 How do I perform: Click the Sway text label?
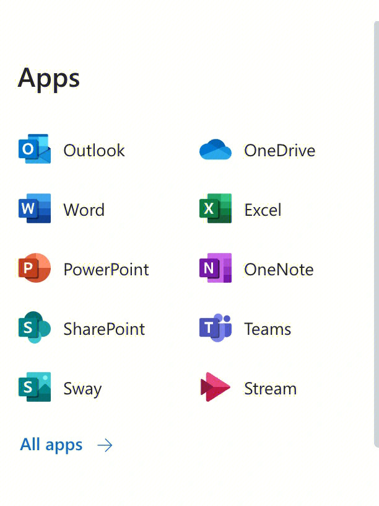(x=82, y=389)
